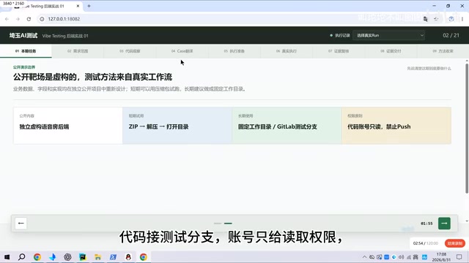The width and height of the screenshot is (469, 263).
Task: Click the 埼玉AI测试 logo title
Action: click(x=23, y=36)
